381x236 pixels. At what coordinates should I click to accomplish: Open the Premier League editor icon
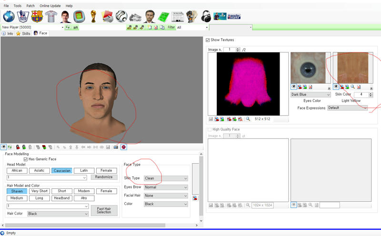pos(23,17)
